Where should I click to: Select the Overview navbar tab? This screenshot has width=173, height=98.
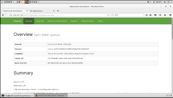[x=29, y=21]
